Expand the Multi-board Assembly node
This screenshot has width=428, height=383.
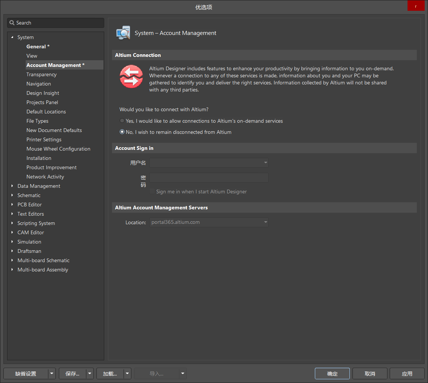point(12,269)
